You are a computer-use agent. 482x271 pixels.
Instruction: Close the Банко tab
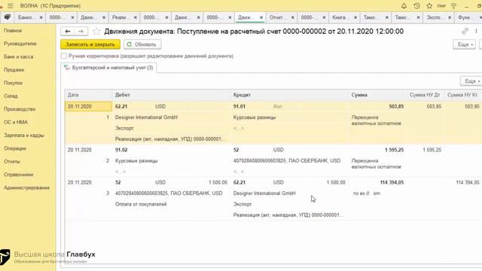pyautogui.click(x=41, y=17)
